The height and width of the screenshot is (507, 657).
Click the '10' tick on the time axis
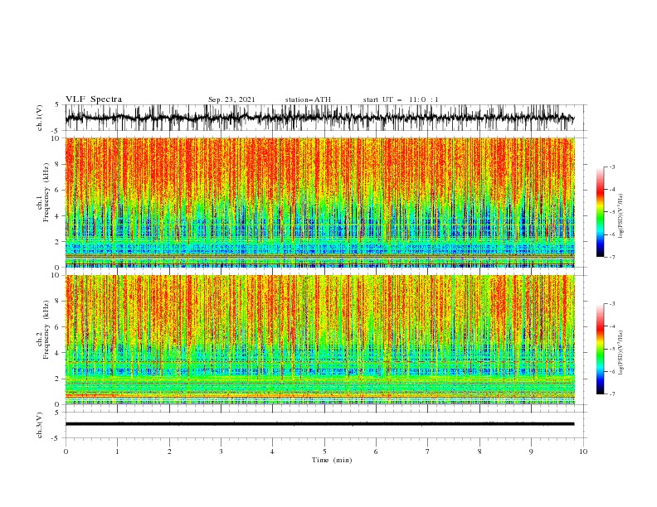pos(583,451)
